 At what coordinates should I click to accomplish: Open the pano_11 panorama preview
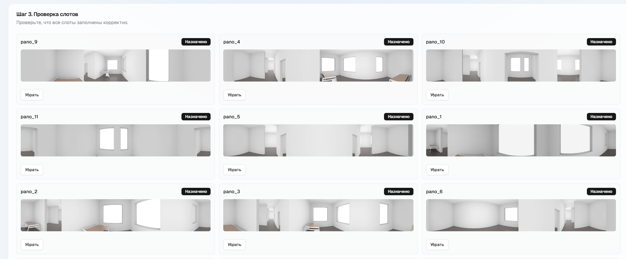[115, 140]
